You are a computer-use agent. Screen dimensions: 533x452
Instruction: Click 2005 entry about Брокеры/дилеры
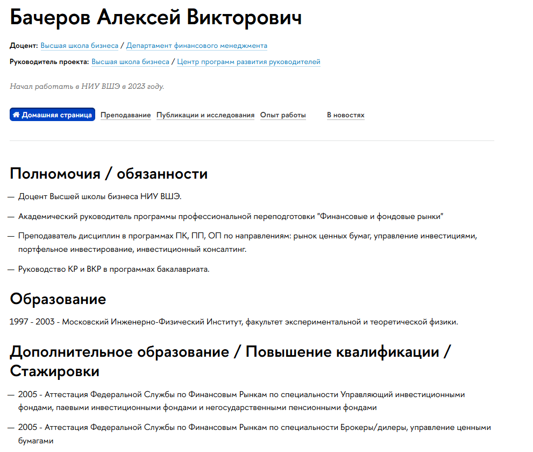pos(254,434)
